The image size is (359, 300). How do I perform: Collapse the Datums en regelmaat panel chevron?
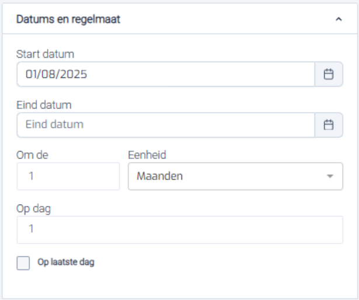pyautogui.click(x=339, y=20)
